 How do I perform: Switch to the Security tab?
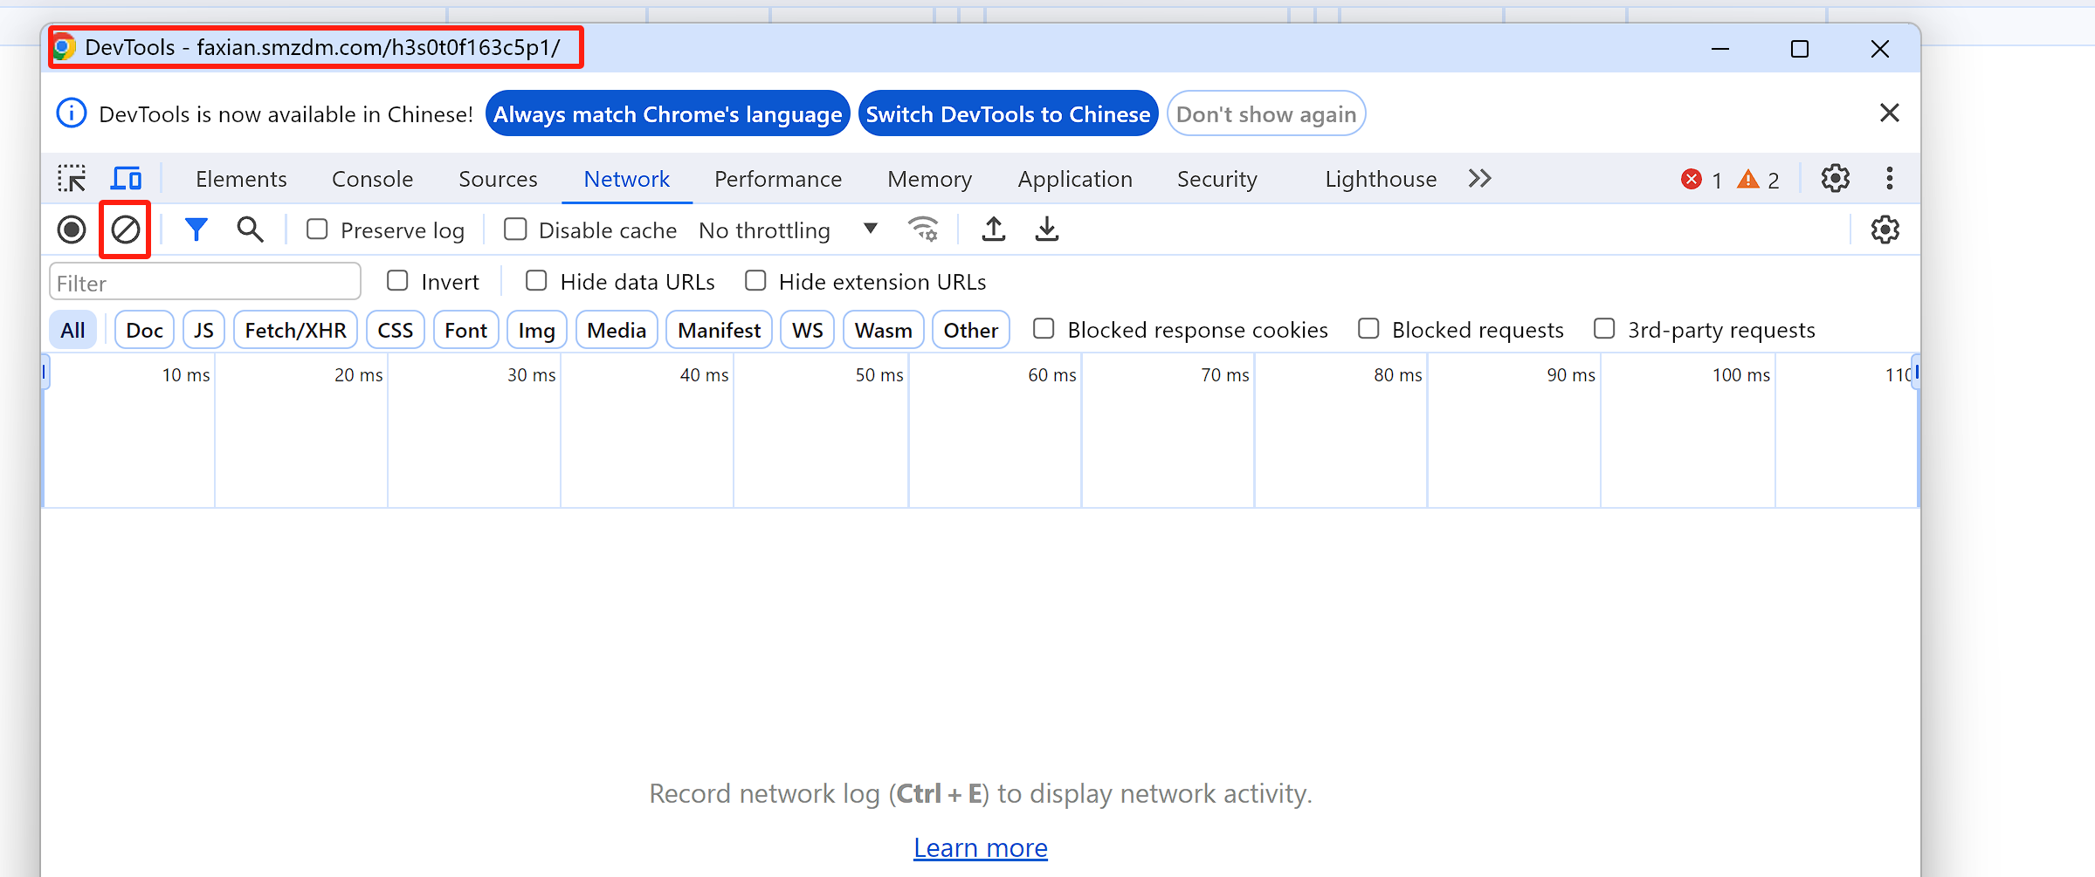click(1216, 179)
